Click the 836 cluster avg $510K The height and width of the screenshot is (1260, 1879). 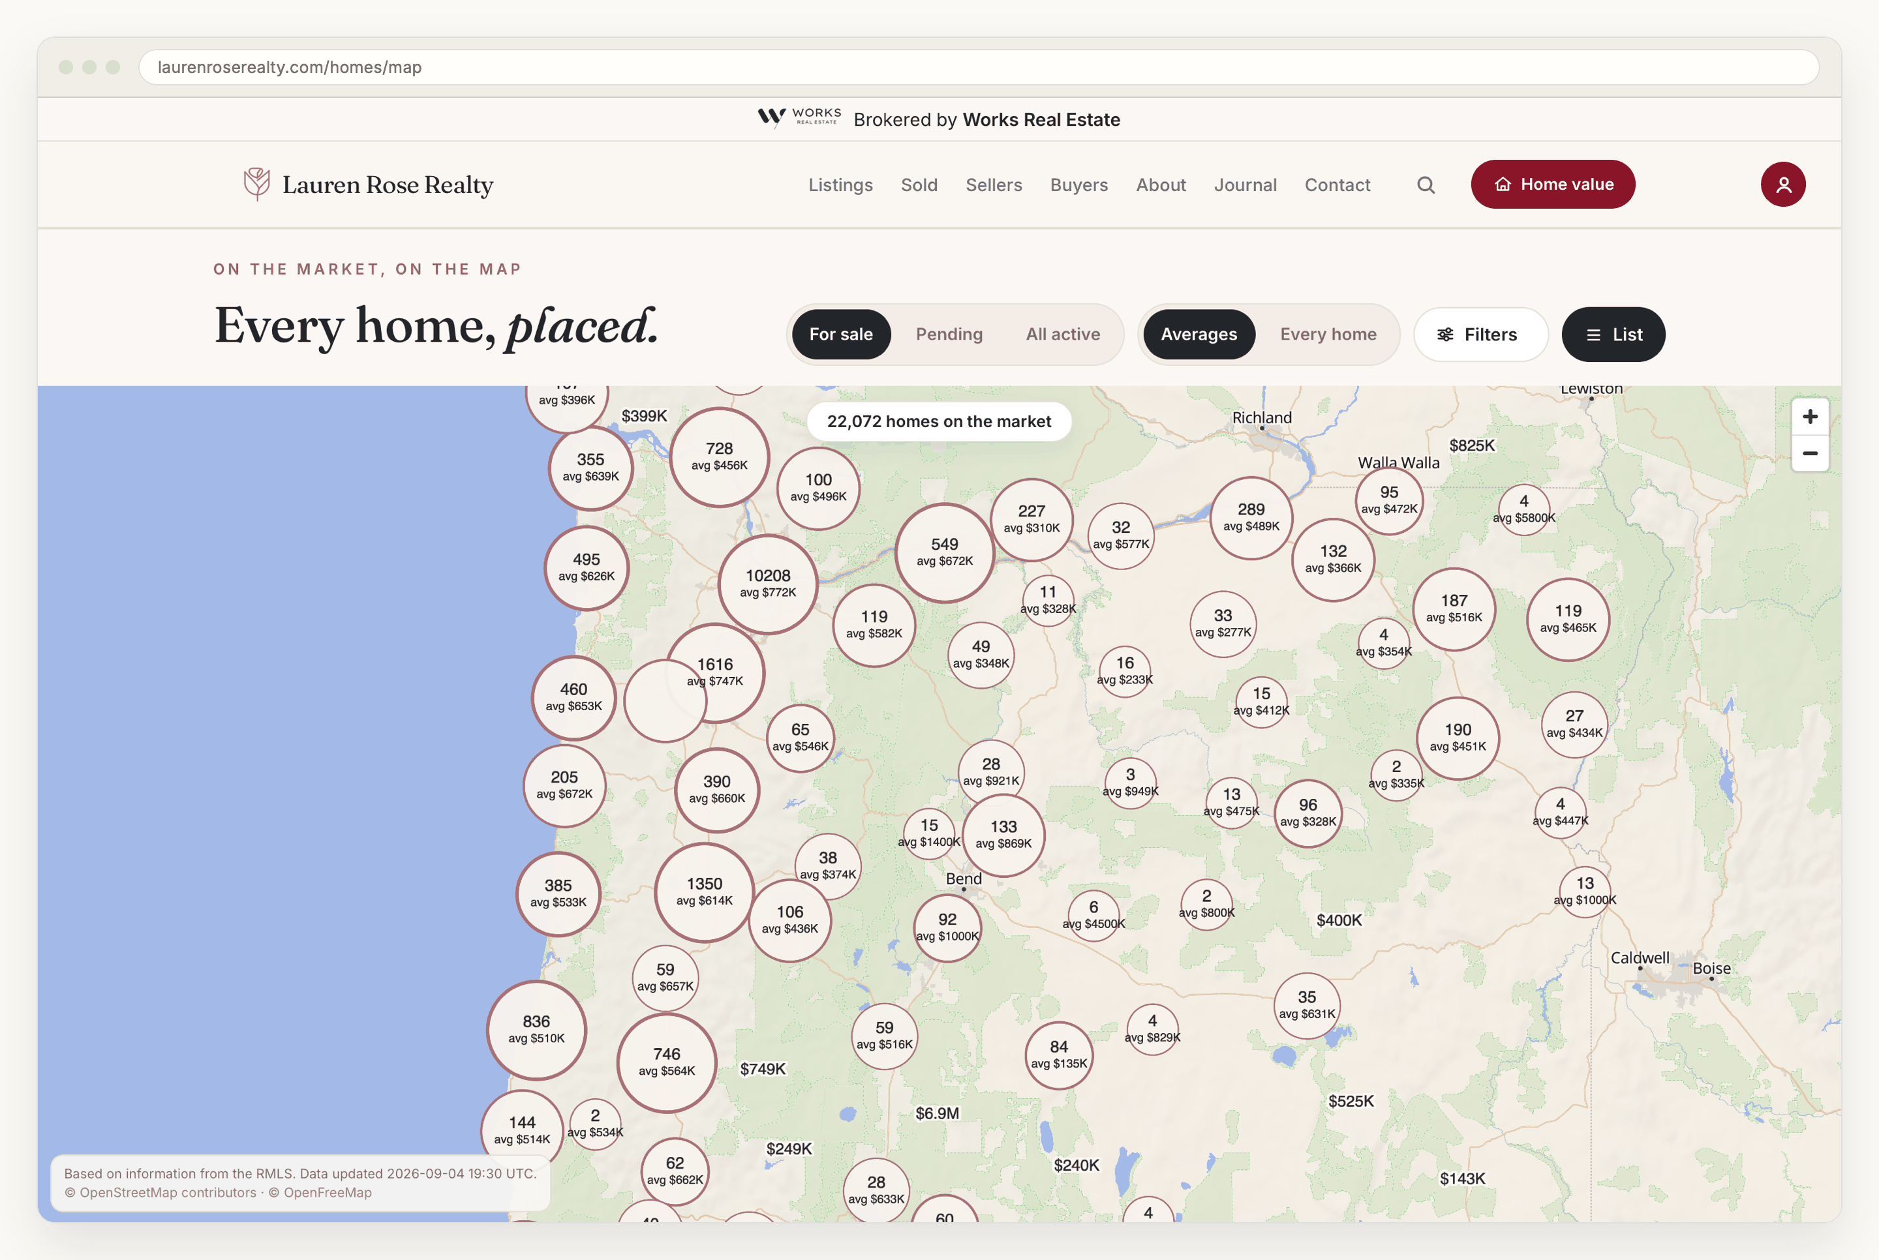(x=536, y=1029)
